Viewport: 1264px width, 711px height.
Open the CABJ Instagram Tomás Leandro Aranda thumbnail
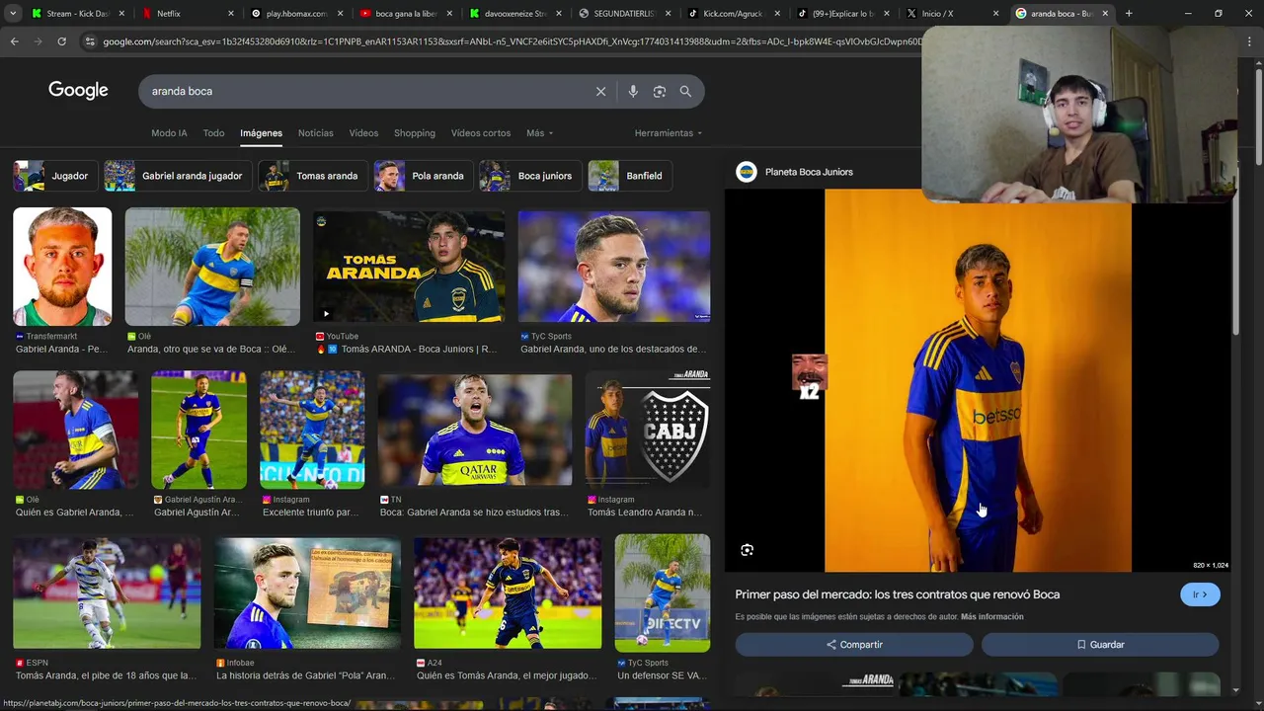pos(648,430)
